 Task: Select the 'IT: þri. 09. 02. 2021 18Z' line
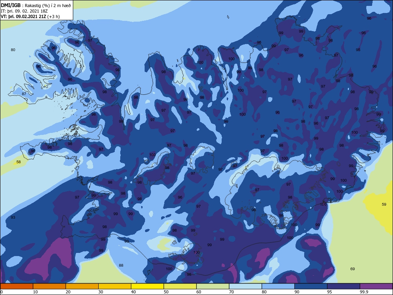click(24, 11)
